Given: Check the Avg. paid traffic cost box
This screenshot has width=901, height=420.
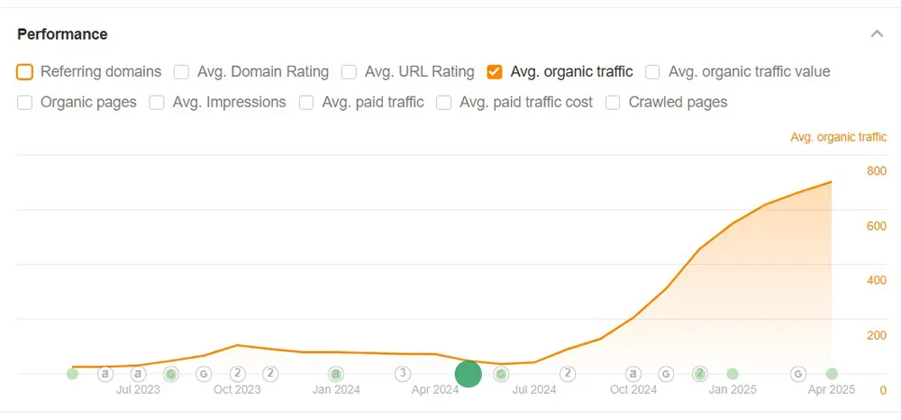Looking at the screenshot, I should 444,102.
